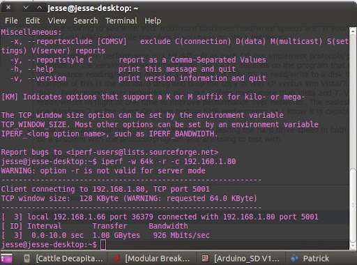Open the Edit menu
This screenshot has height=265, width=357.
33,21
